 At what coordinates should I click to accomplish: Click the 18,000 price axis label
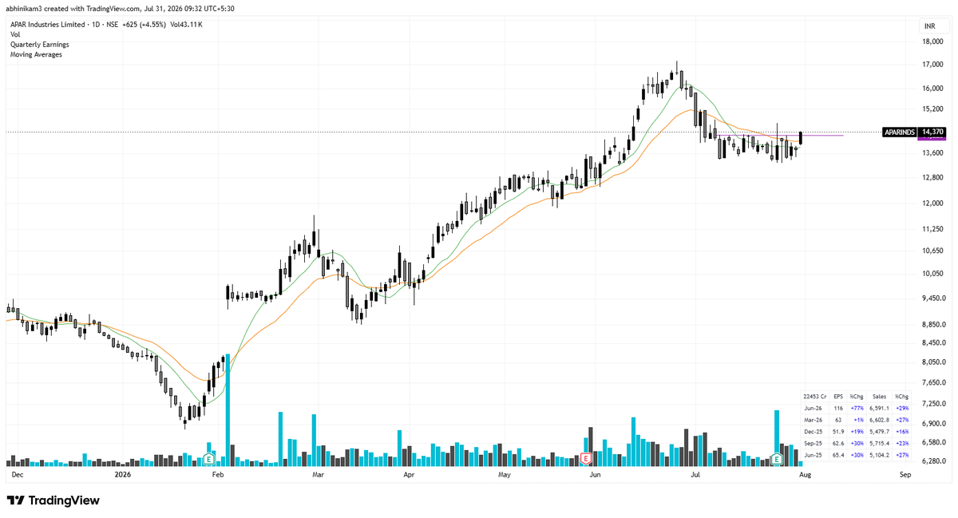point(932,42)
